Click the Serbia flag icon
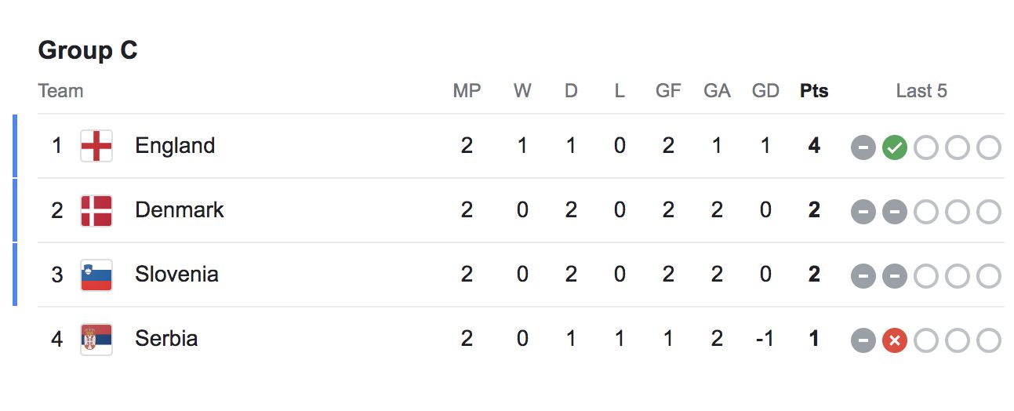The image size is (1014, 411). coord(96,340)
